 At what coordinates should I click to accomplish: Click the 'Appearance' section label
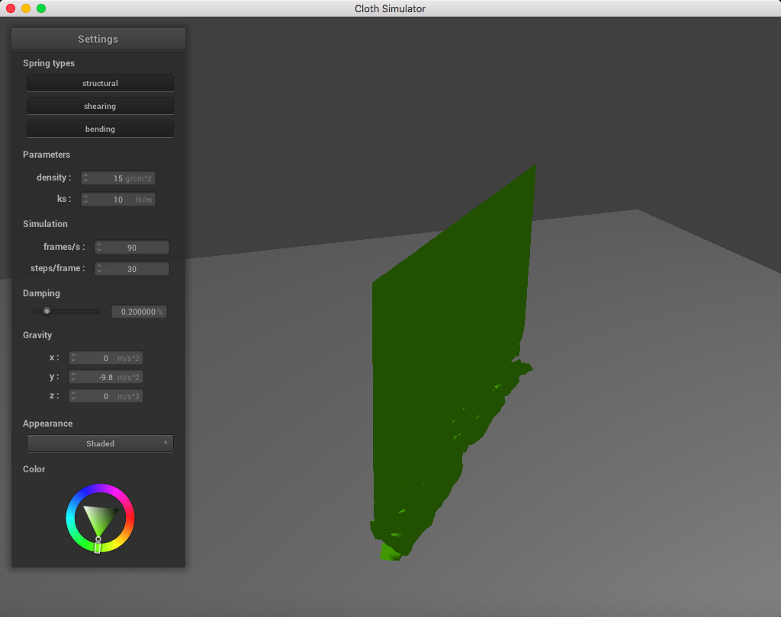(x=48, y=424)
